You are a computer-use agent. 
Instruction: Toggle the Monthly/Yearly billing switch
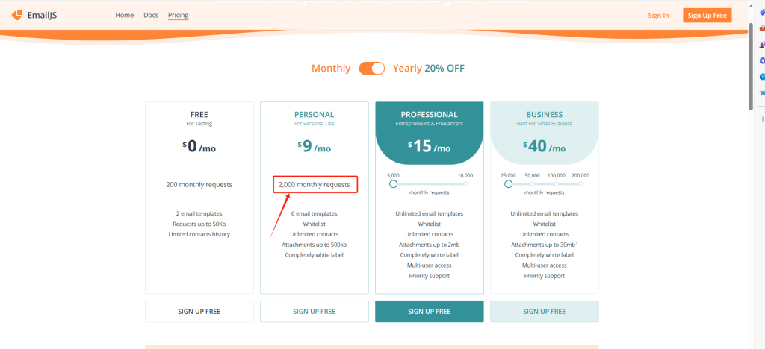[372, 68]
